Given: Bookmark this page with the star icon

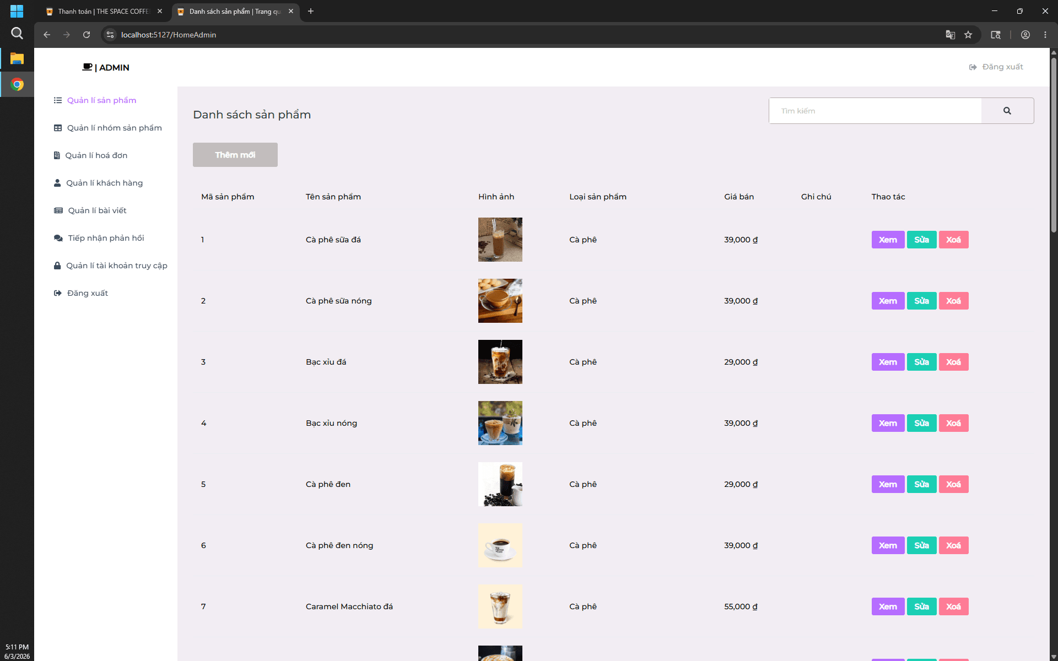Looking at the screenshot, I should tap(968, 35).
